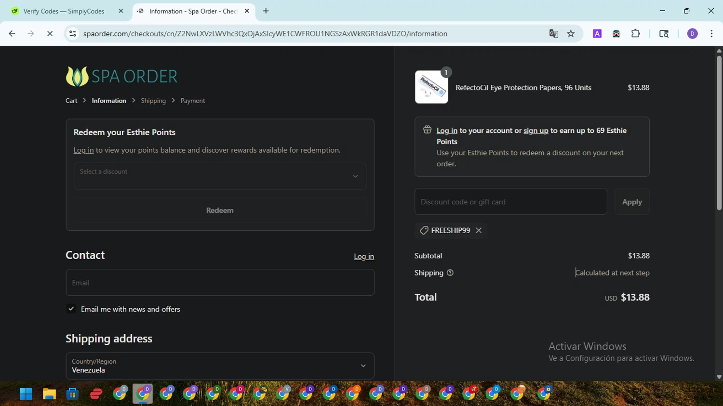
Task: Expand the Country/Region dropdown
Action: coord(220,366)
